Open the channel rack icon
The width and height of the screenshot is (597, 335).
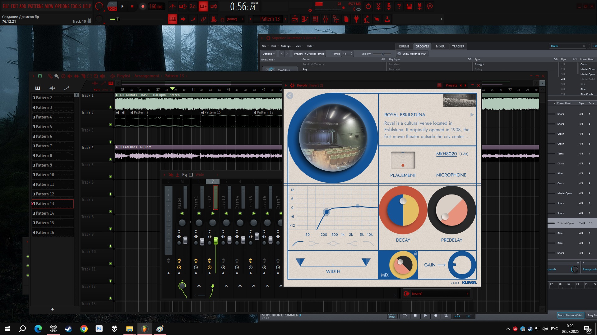[315, 19]
